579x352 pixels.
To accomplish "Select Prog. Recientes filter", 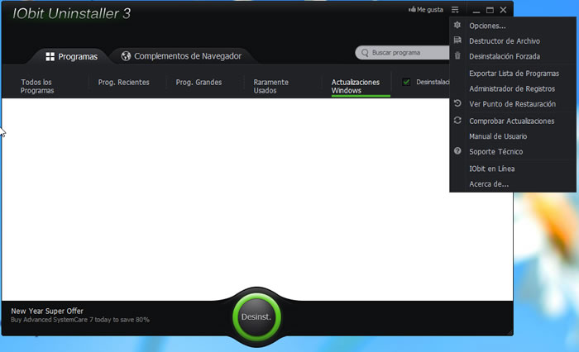I will click(x=124, y=83).
